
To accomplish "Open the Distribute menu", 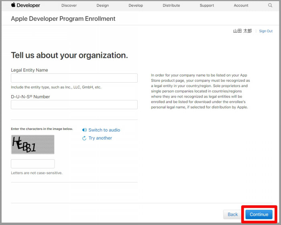I will click(171, 6).
